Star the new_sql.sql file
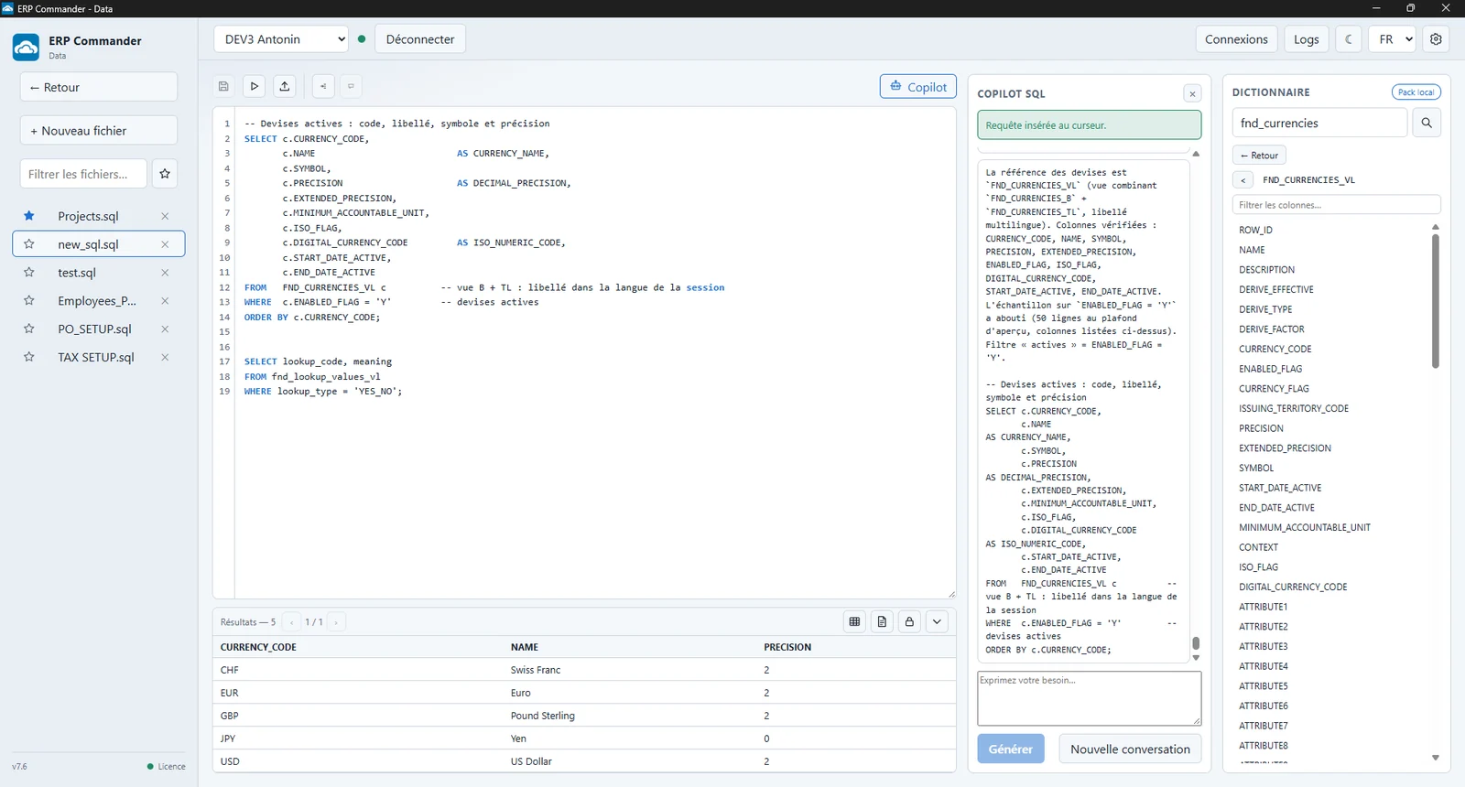This screenshot has height=787, width=1465. (29, 244)
